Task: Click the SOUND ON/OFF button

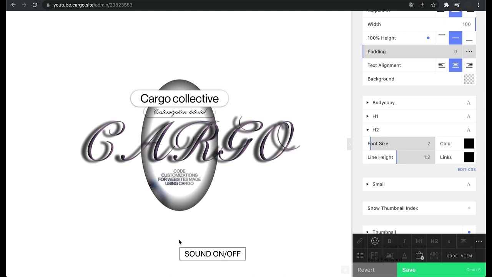Action: coord(213,254)
